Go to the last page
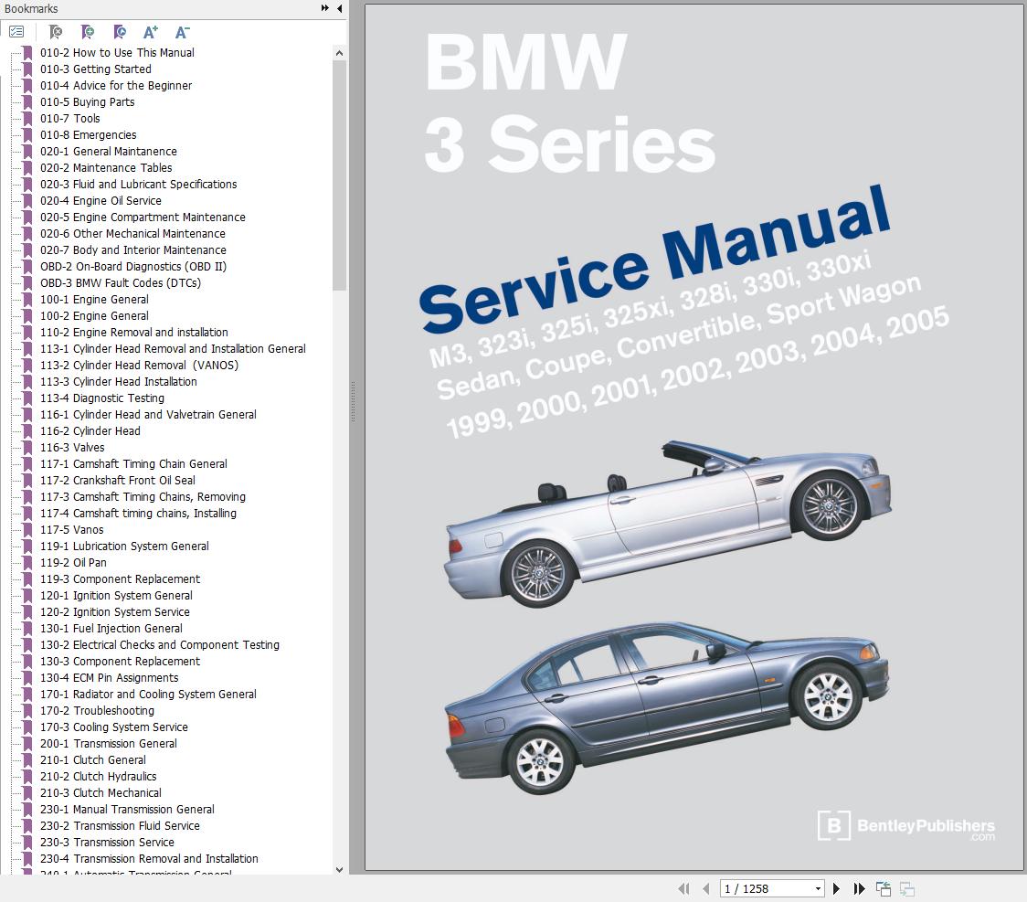 click(x=859, y=887)
